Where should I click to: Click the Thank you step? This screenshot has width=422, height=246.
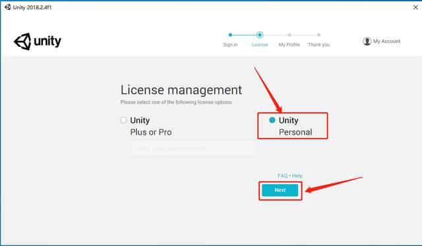319,45
